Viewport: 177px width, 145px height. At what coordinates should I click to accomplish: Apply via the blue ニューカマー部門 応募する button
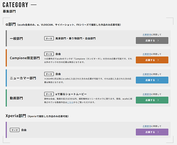152,80
